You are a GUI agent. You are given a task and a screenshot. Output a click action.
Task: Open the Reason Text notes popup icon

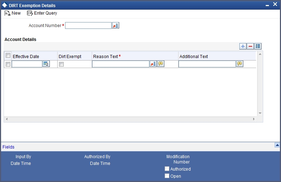pyautogui.click(x=161, y=64)
